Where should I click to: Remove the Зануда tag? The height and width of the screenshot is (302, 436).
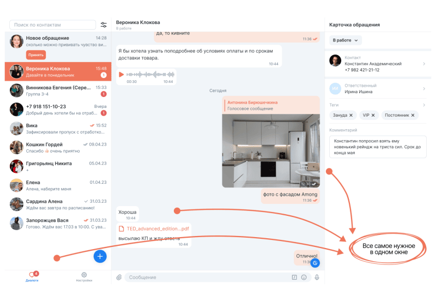351,115
